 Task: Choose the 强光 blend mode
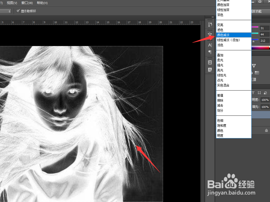click(234, 65)
